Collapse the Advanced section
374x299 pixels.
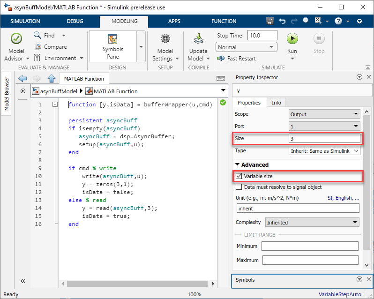(x=238, y=164)
